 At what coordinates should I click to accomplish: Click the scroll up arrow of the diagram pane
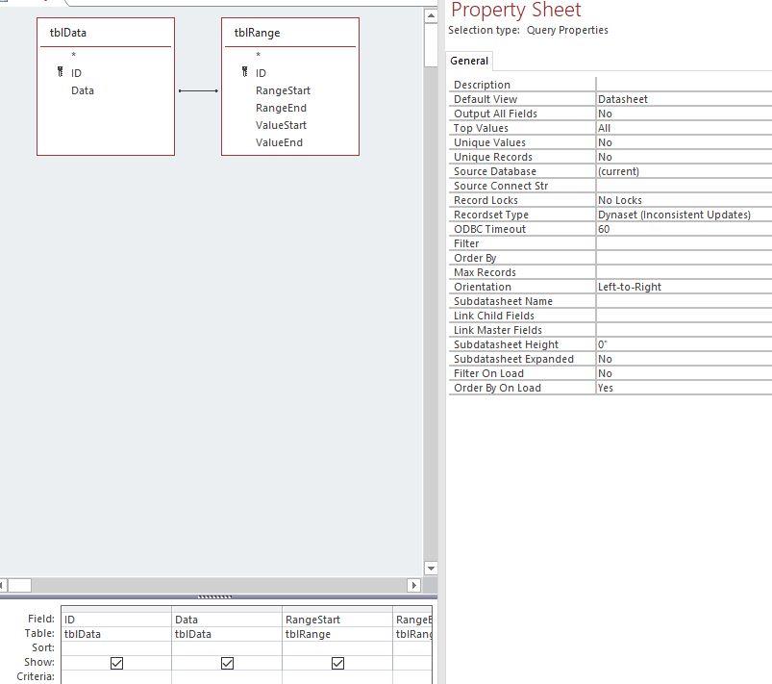(x=431, y=15)
